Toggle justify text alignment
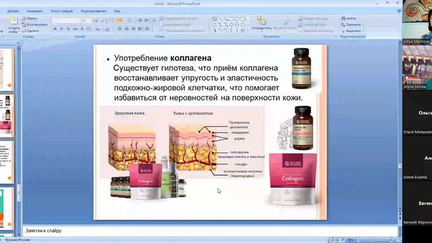 pyautogui.click(x=140, y=28)
